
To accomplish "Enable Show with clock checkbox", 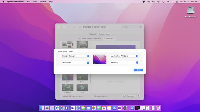I will click(x=93, y=96).
